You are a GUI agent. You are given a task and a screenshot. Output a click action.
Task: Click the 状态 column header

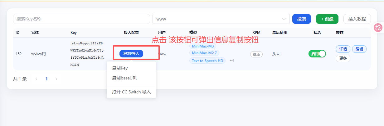click(x=317, y=33)
